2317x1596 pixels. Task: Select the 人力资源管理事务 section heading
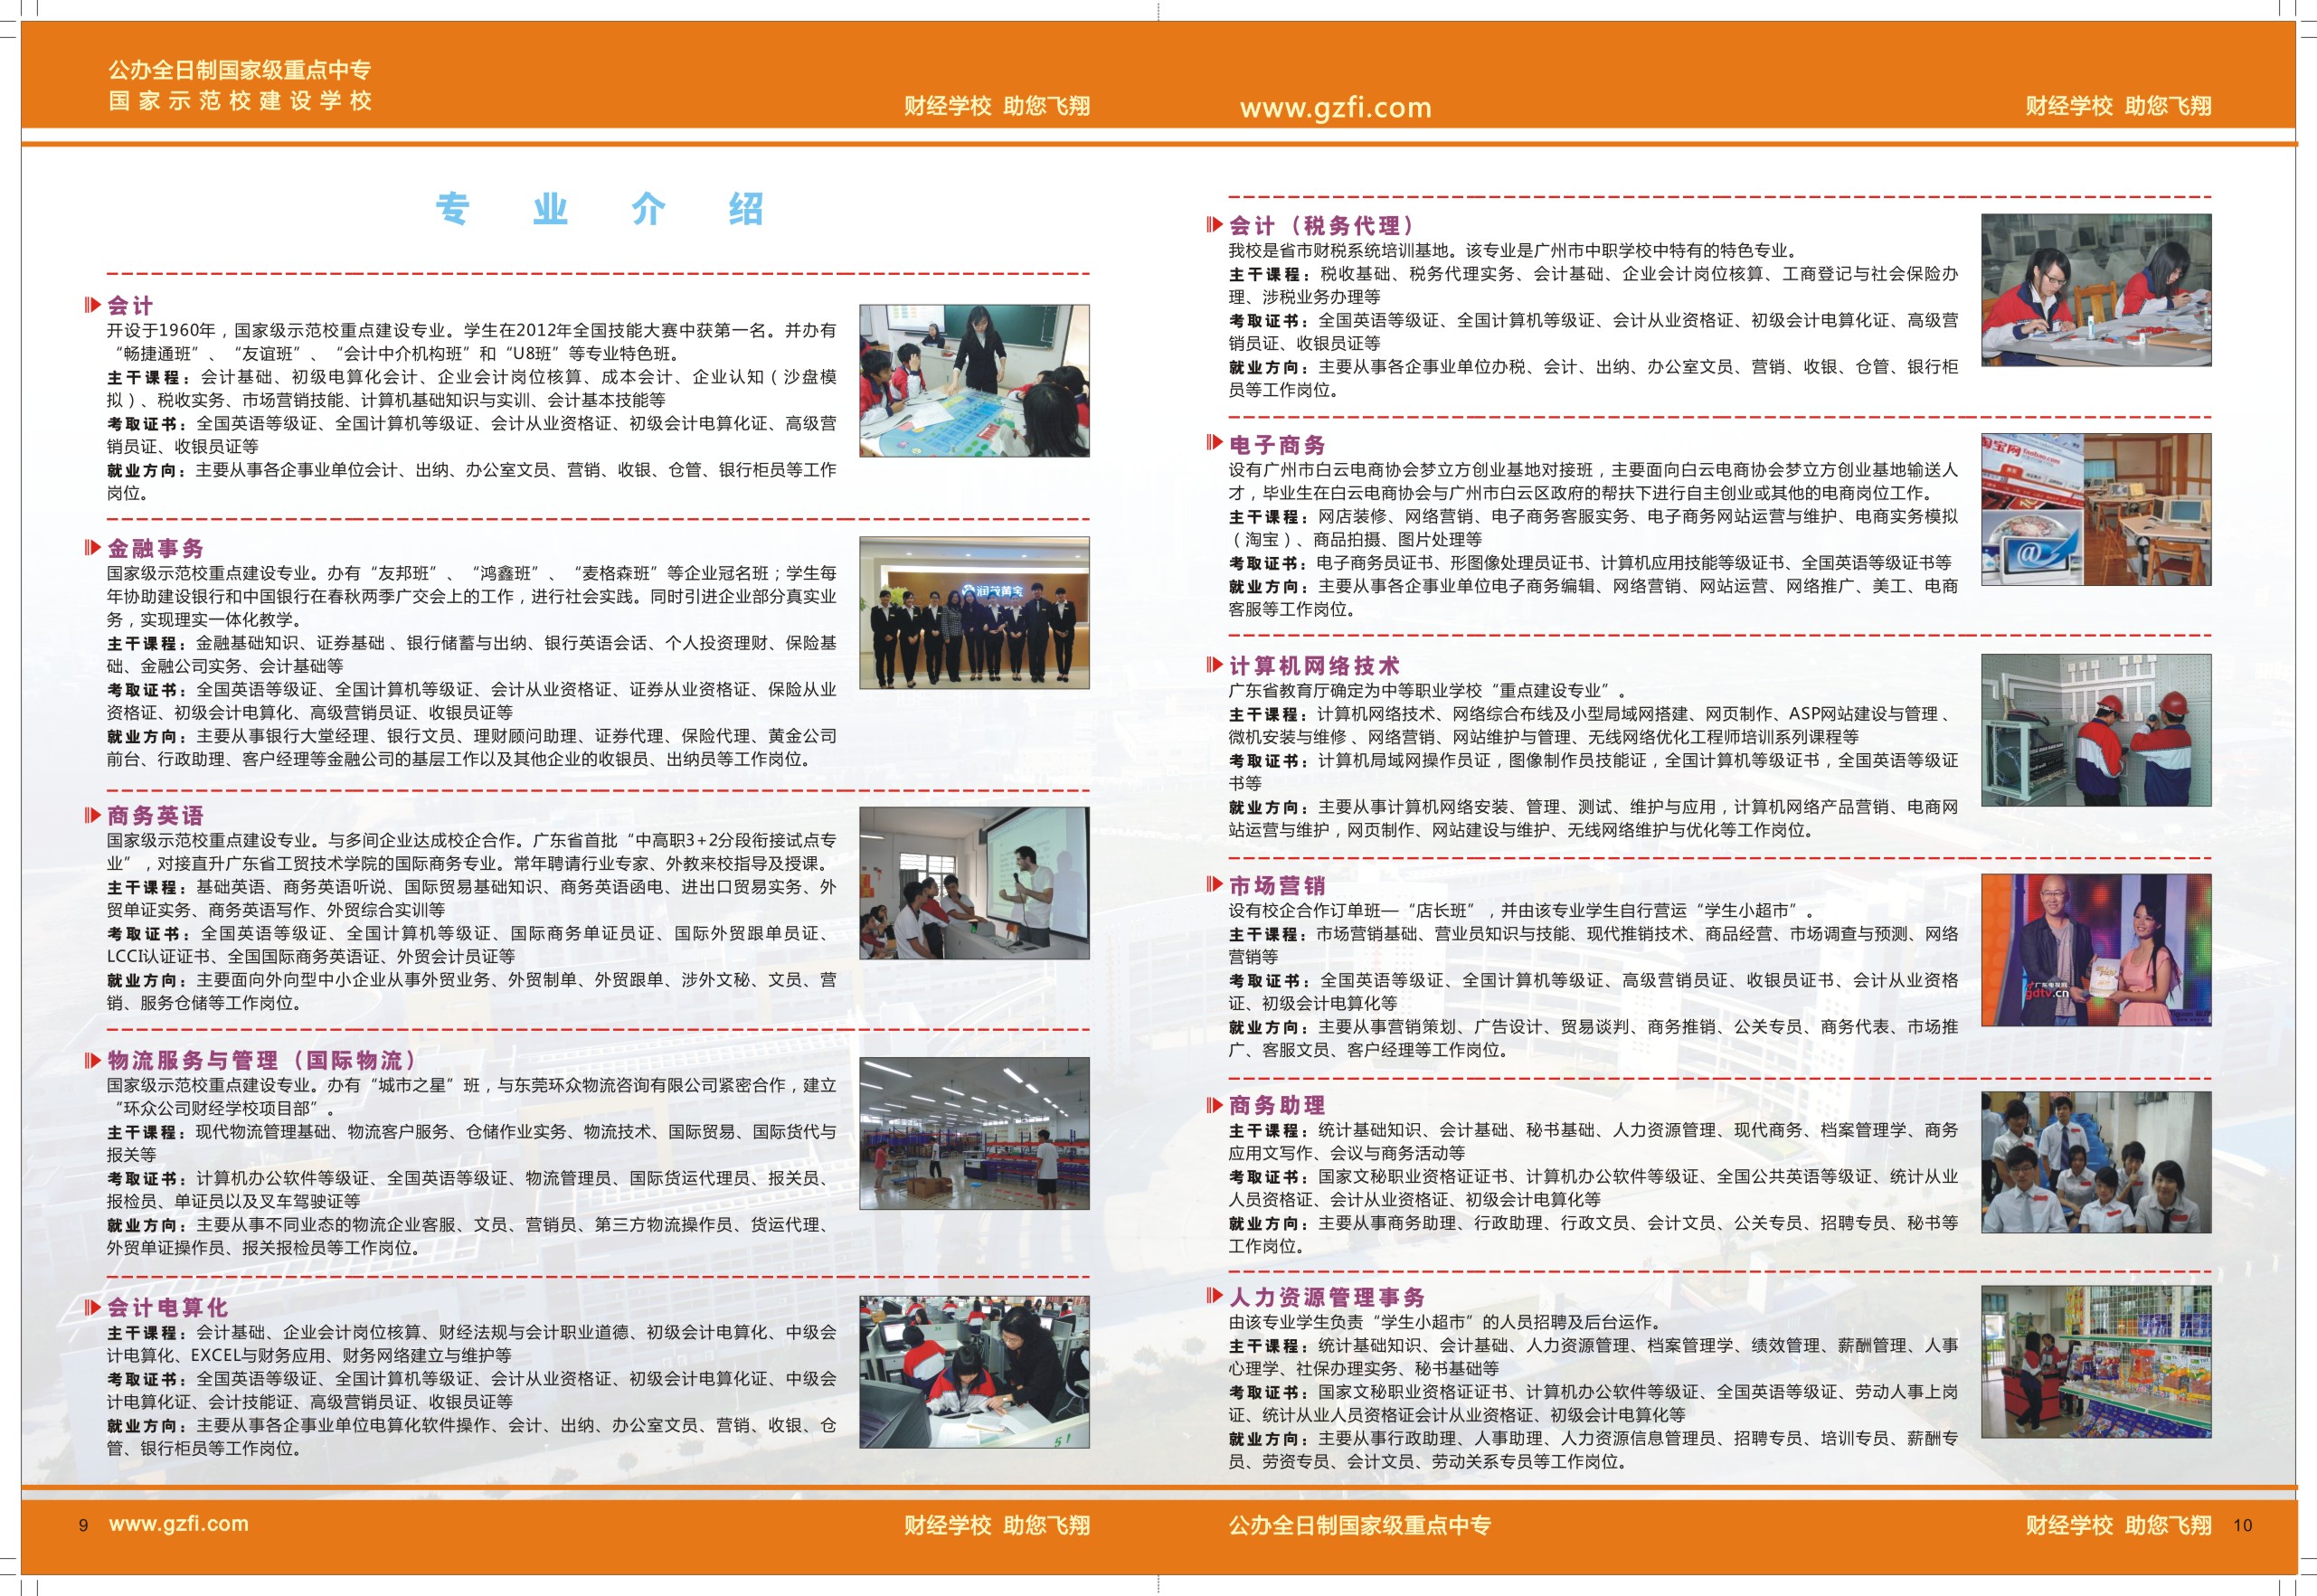1327,1297
